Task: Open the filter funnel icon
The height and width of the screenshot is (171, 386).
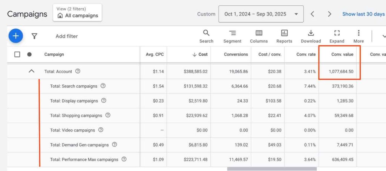Action: pos(34,36)
